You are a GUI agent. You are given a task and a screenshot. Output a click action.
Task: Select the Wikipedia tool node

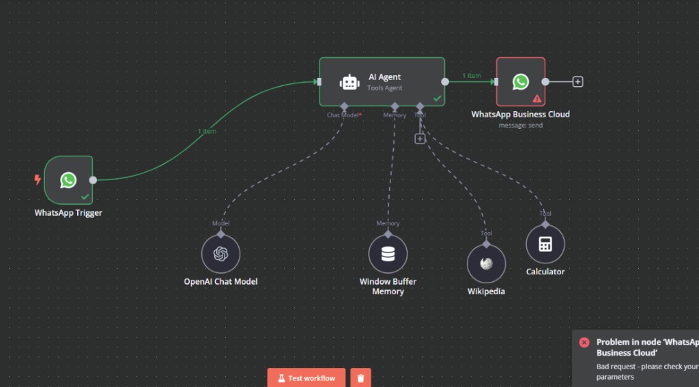coord(486,263)
